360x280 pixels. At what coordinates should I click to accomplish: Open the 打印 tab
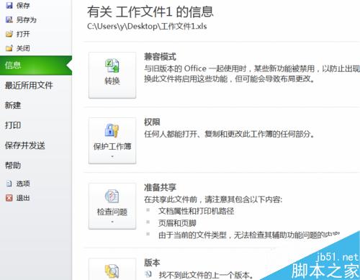[13, 125]
